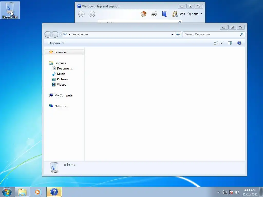The height and width of the screenshot is (197, 263).
Task: Click Windows Explorer taskbar button
Action: click(x=22, y=192)
